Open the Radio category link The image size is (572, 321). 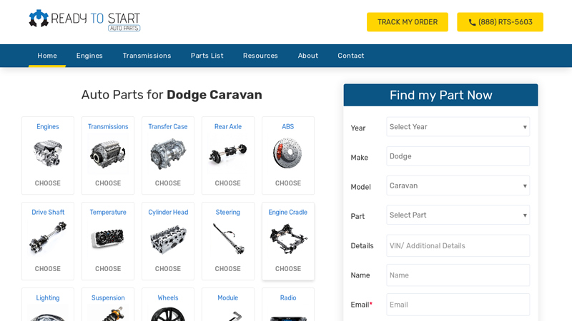(288, 297)
